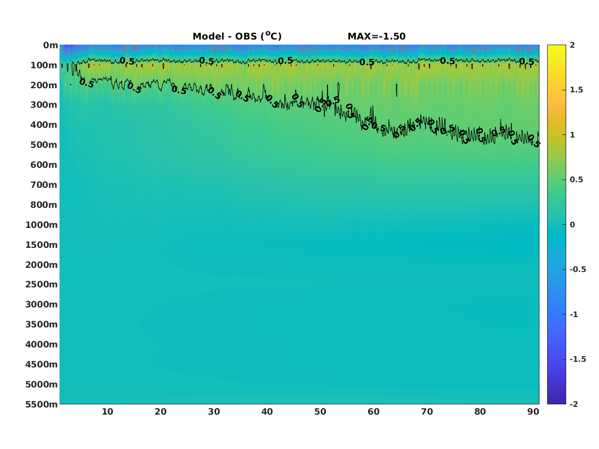Click the colorbar tick label -2
This screenshot has height=449, width=599.
573,404
